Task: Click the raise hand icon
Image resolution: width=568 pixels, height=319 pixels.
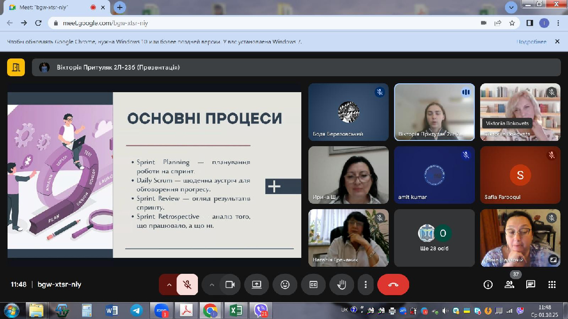Action: tap(342, 285)
